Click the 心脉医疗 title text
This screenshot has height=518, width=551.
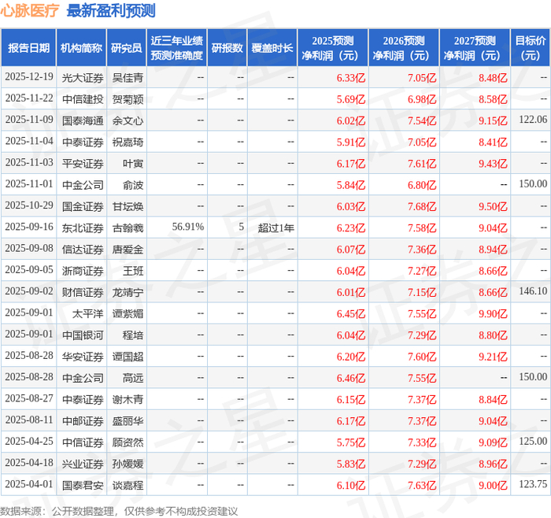click(30, 10)
